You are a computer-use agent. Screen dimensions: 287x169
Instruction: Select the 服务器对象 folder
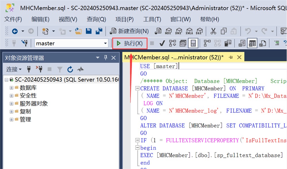(x=34, y=104)
